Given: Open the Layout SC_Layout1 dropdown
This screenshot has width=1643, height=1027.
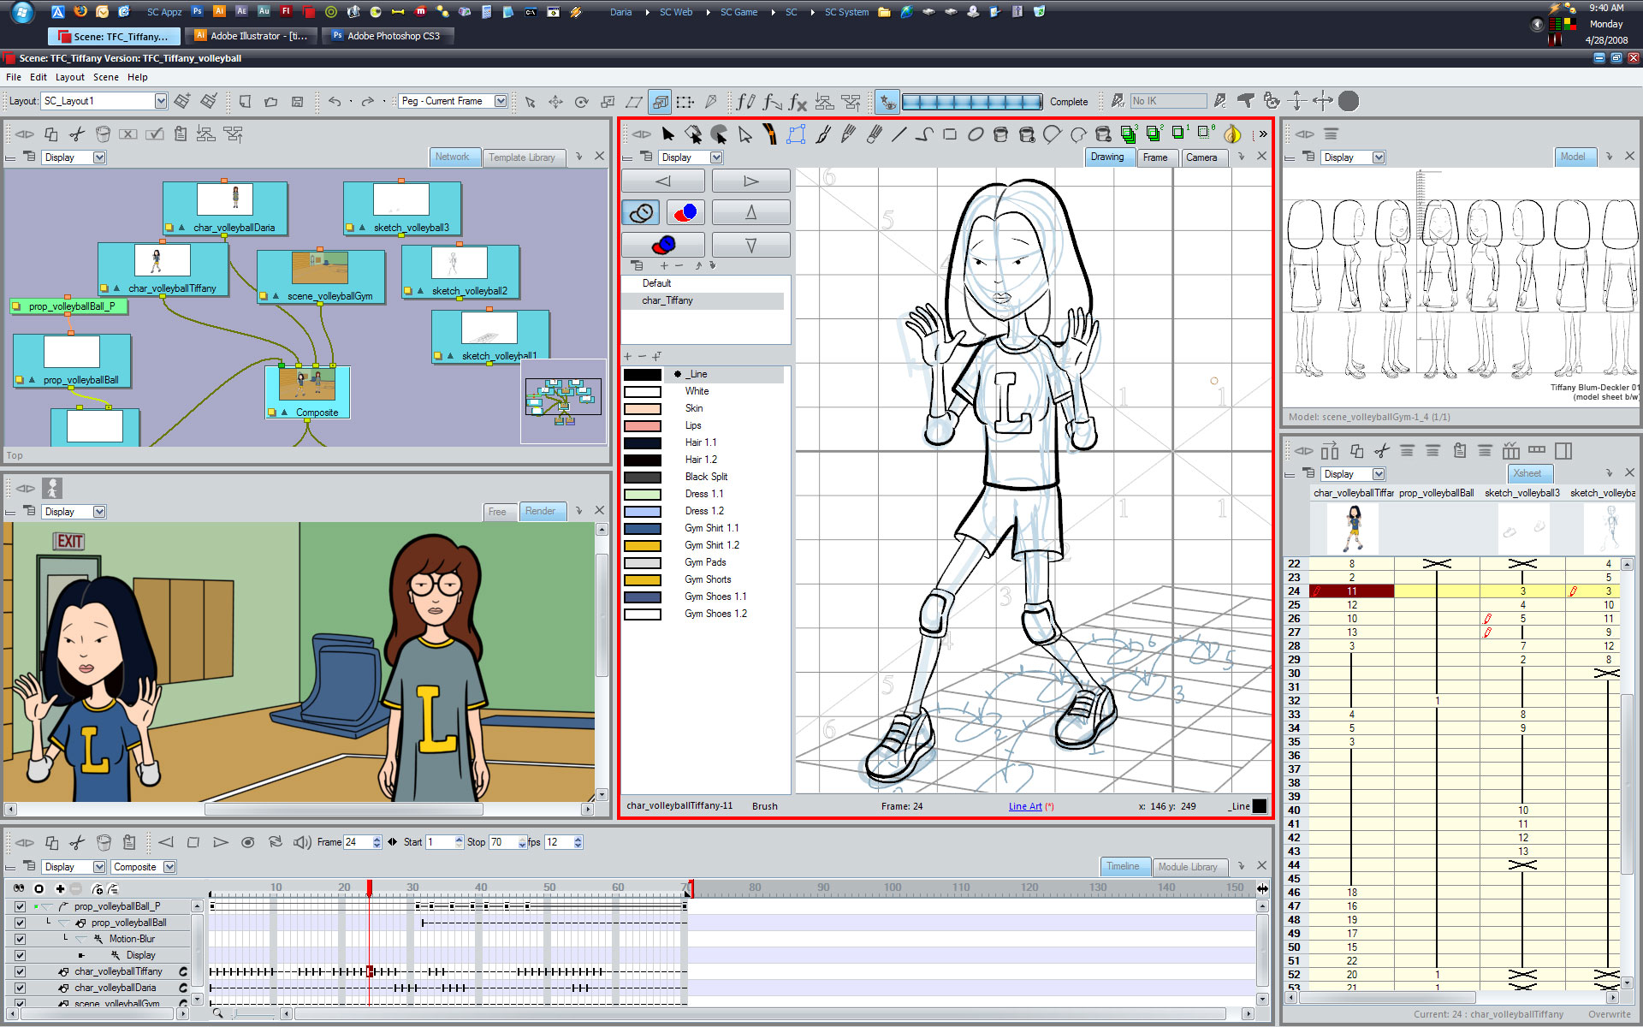Looking at the screenshot, I should [x=104, y=101].
